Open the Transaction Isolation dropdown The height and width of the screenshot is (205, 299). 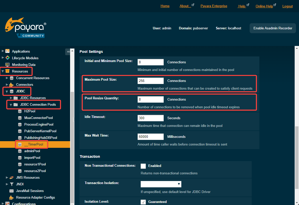[161, 184]
